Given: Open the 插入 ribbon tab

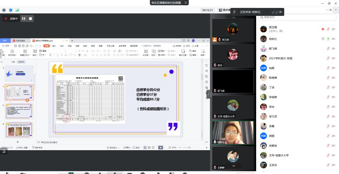Looking at the screenshot, I should point(54,46).
